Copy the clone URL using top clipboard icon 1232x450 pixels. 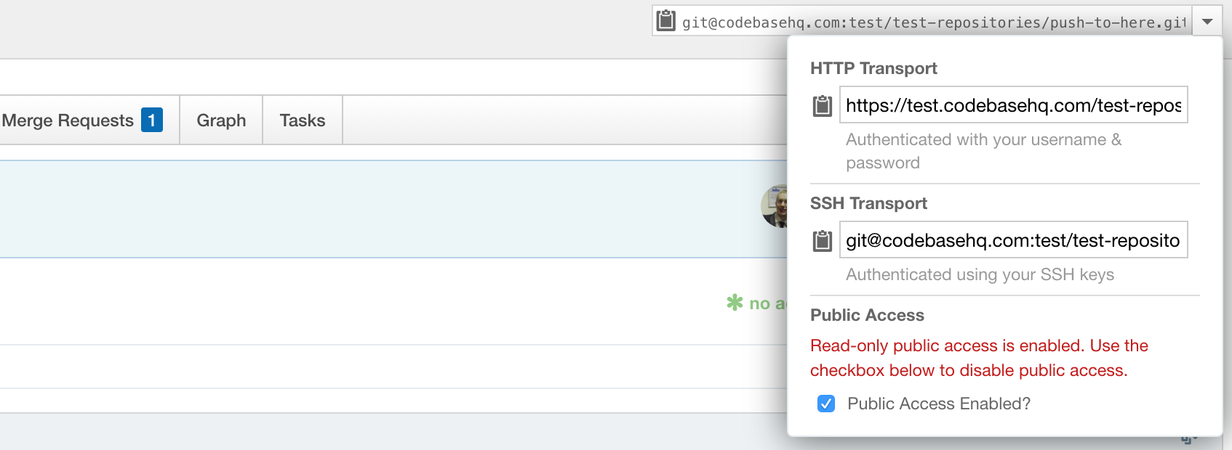tap(665, 21)
